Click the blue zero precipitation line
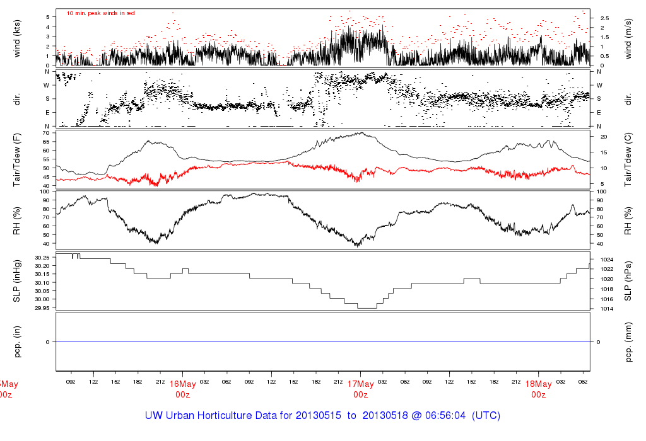The image size is (646, 441). [x=323, y=342]
